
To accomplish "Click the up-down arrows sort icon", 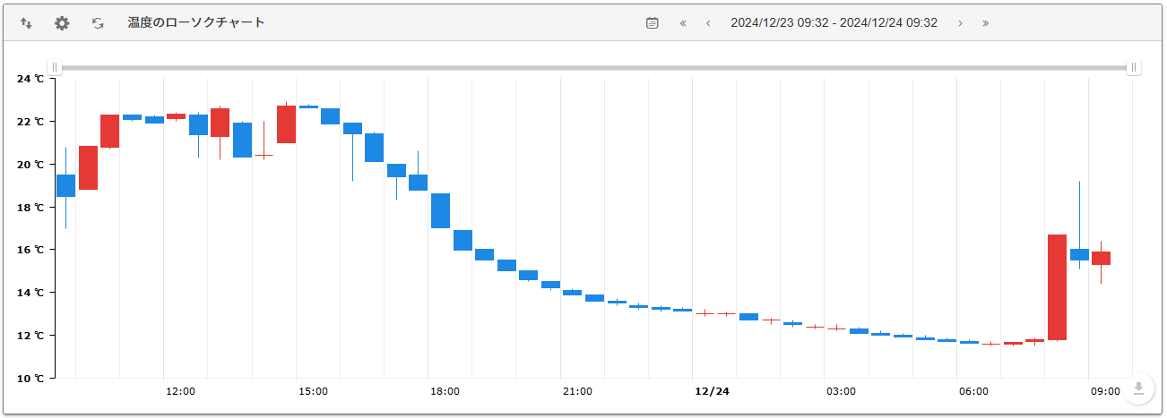I will (26, 23).
